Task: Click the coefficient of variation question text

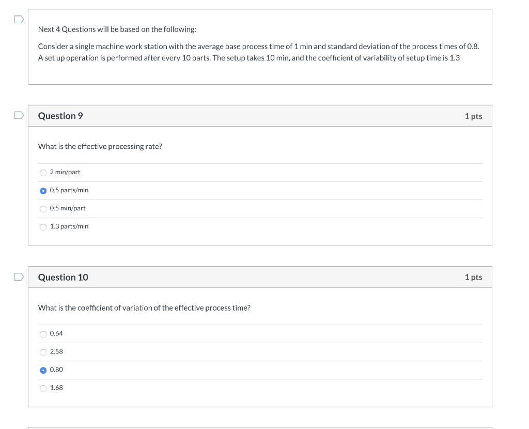Action: pyautogui.click(x=144, y=308)
